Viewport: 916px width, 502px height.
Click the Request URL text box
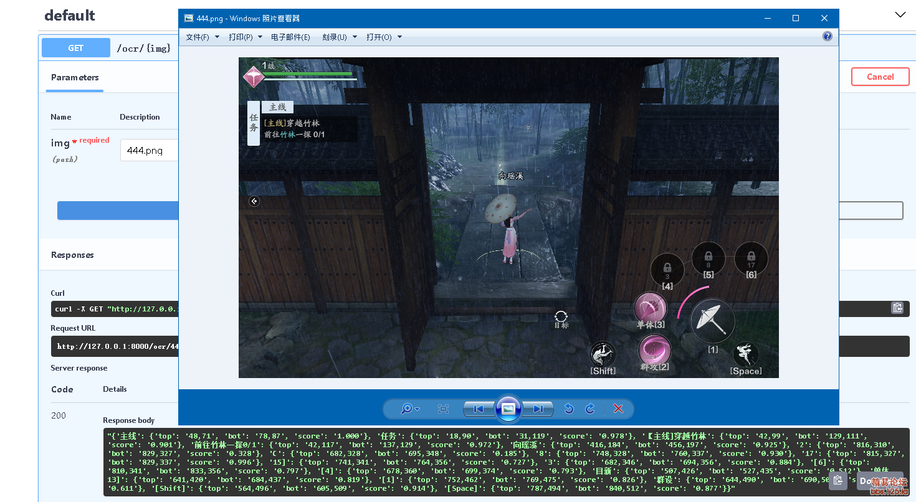pos(115,346)
